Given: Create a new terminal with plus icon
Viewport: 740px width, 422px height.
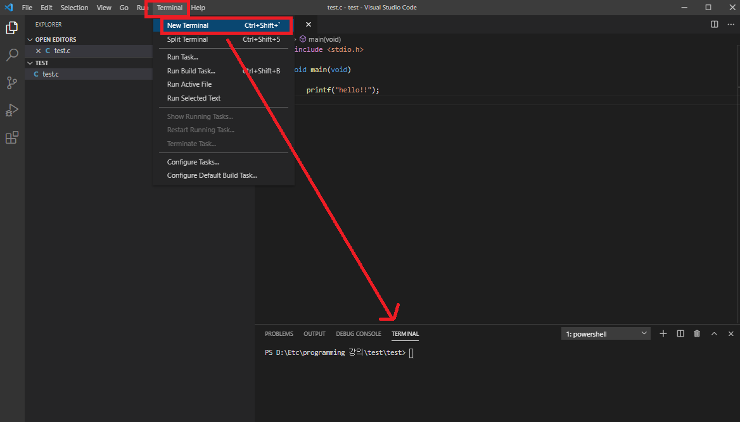Looking at the screenshot, I should coord(663,334).
